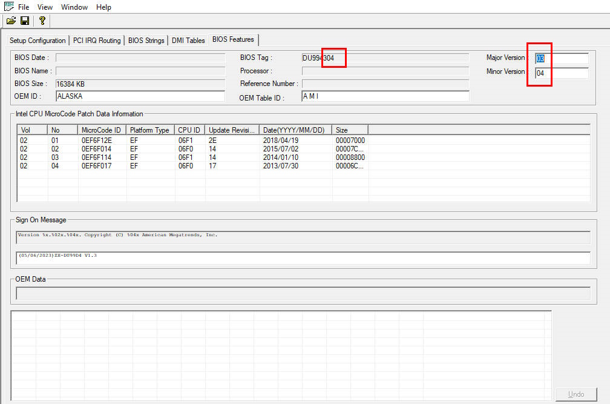Click the Minor Version input field

(x=561, y=73)
